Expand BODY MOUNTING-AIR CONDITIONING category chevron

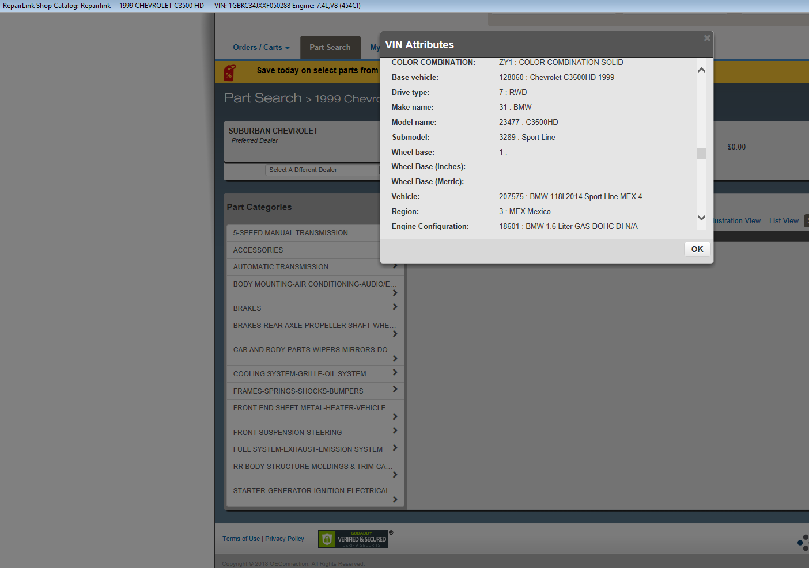(395, 293)
